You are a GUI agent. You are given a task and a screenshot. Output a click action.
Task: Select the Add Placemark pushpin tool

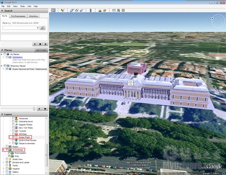(x=62, y=10)
